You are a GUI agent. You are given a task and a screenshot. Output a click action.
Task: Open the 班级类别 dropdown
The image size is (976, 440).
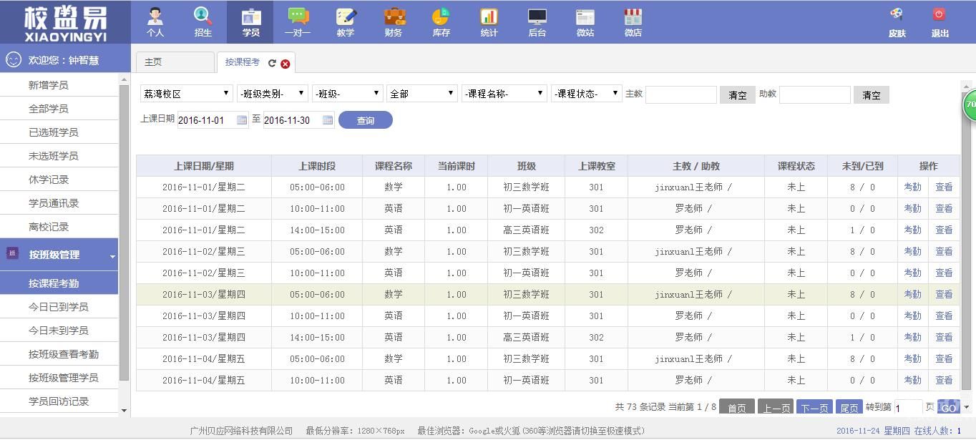(x=273, y=94)
